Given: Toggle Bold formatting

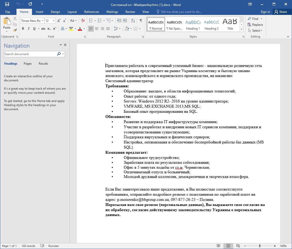Looking at the screenshot, I should click(23, 29).
